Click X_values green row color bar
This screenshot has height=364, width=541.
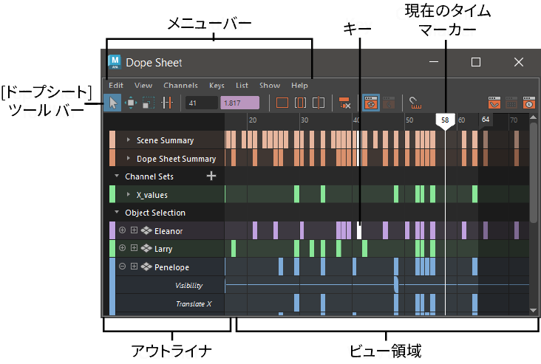click(x=112, y=194)
